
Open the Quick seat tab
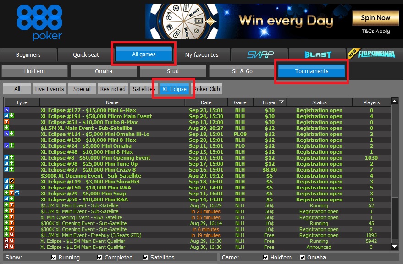[x=86, y=54]
